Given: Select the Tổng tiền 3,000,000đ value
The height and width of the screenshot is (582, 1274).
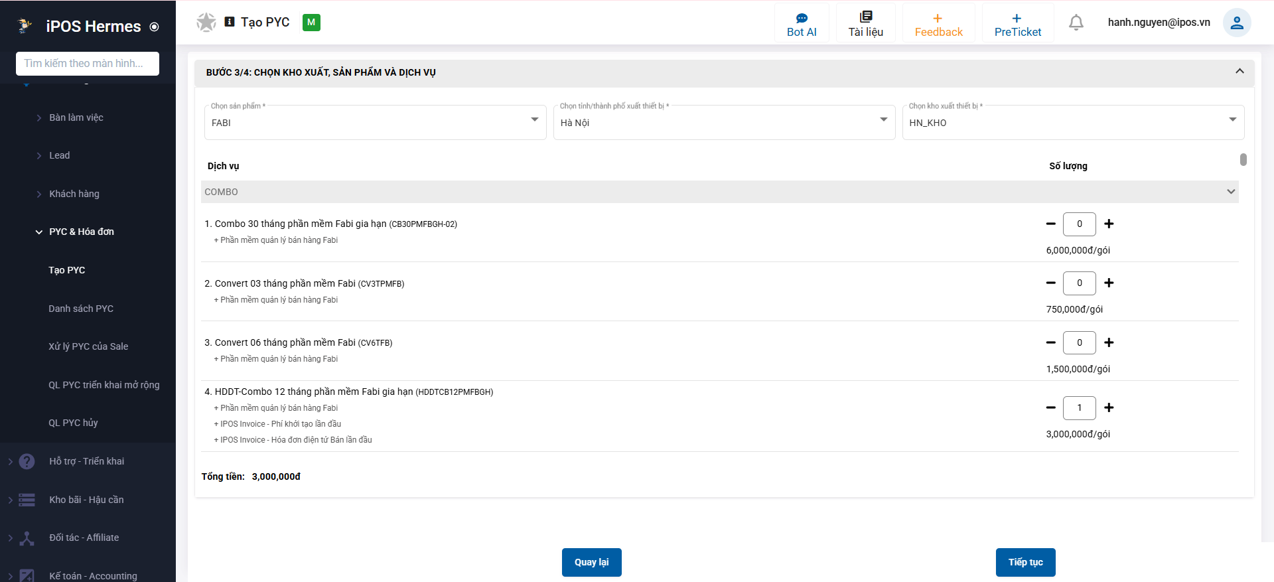Looking at the screenshot, I should (x=276, y=476).
